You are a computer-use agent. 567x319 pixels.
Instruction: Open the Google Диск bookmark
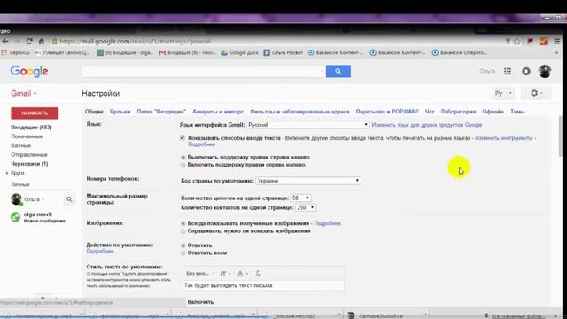coord(240,52)
